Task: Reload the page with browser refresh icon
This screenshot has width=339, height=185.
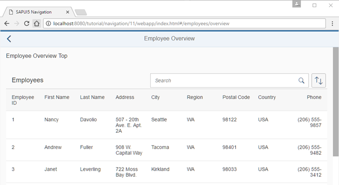Action: pos(27,23)
